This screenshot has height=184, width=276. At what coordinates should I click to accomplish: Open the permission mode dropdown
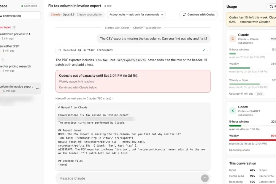pyautogui.click(x=136, y=15)
